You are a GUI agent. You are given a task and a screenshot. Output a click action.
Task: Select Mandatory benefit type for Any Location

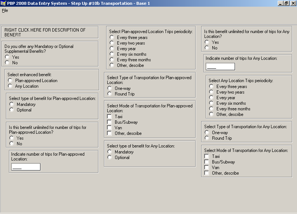(x=110, y=152)
